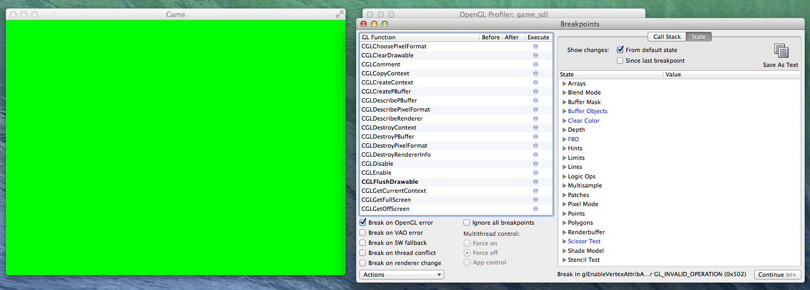Click execute dot for CGLClearDrawable
The height and width of the screenshot is (290, 810).
[536, 55]
